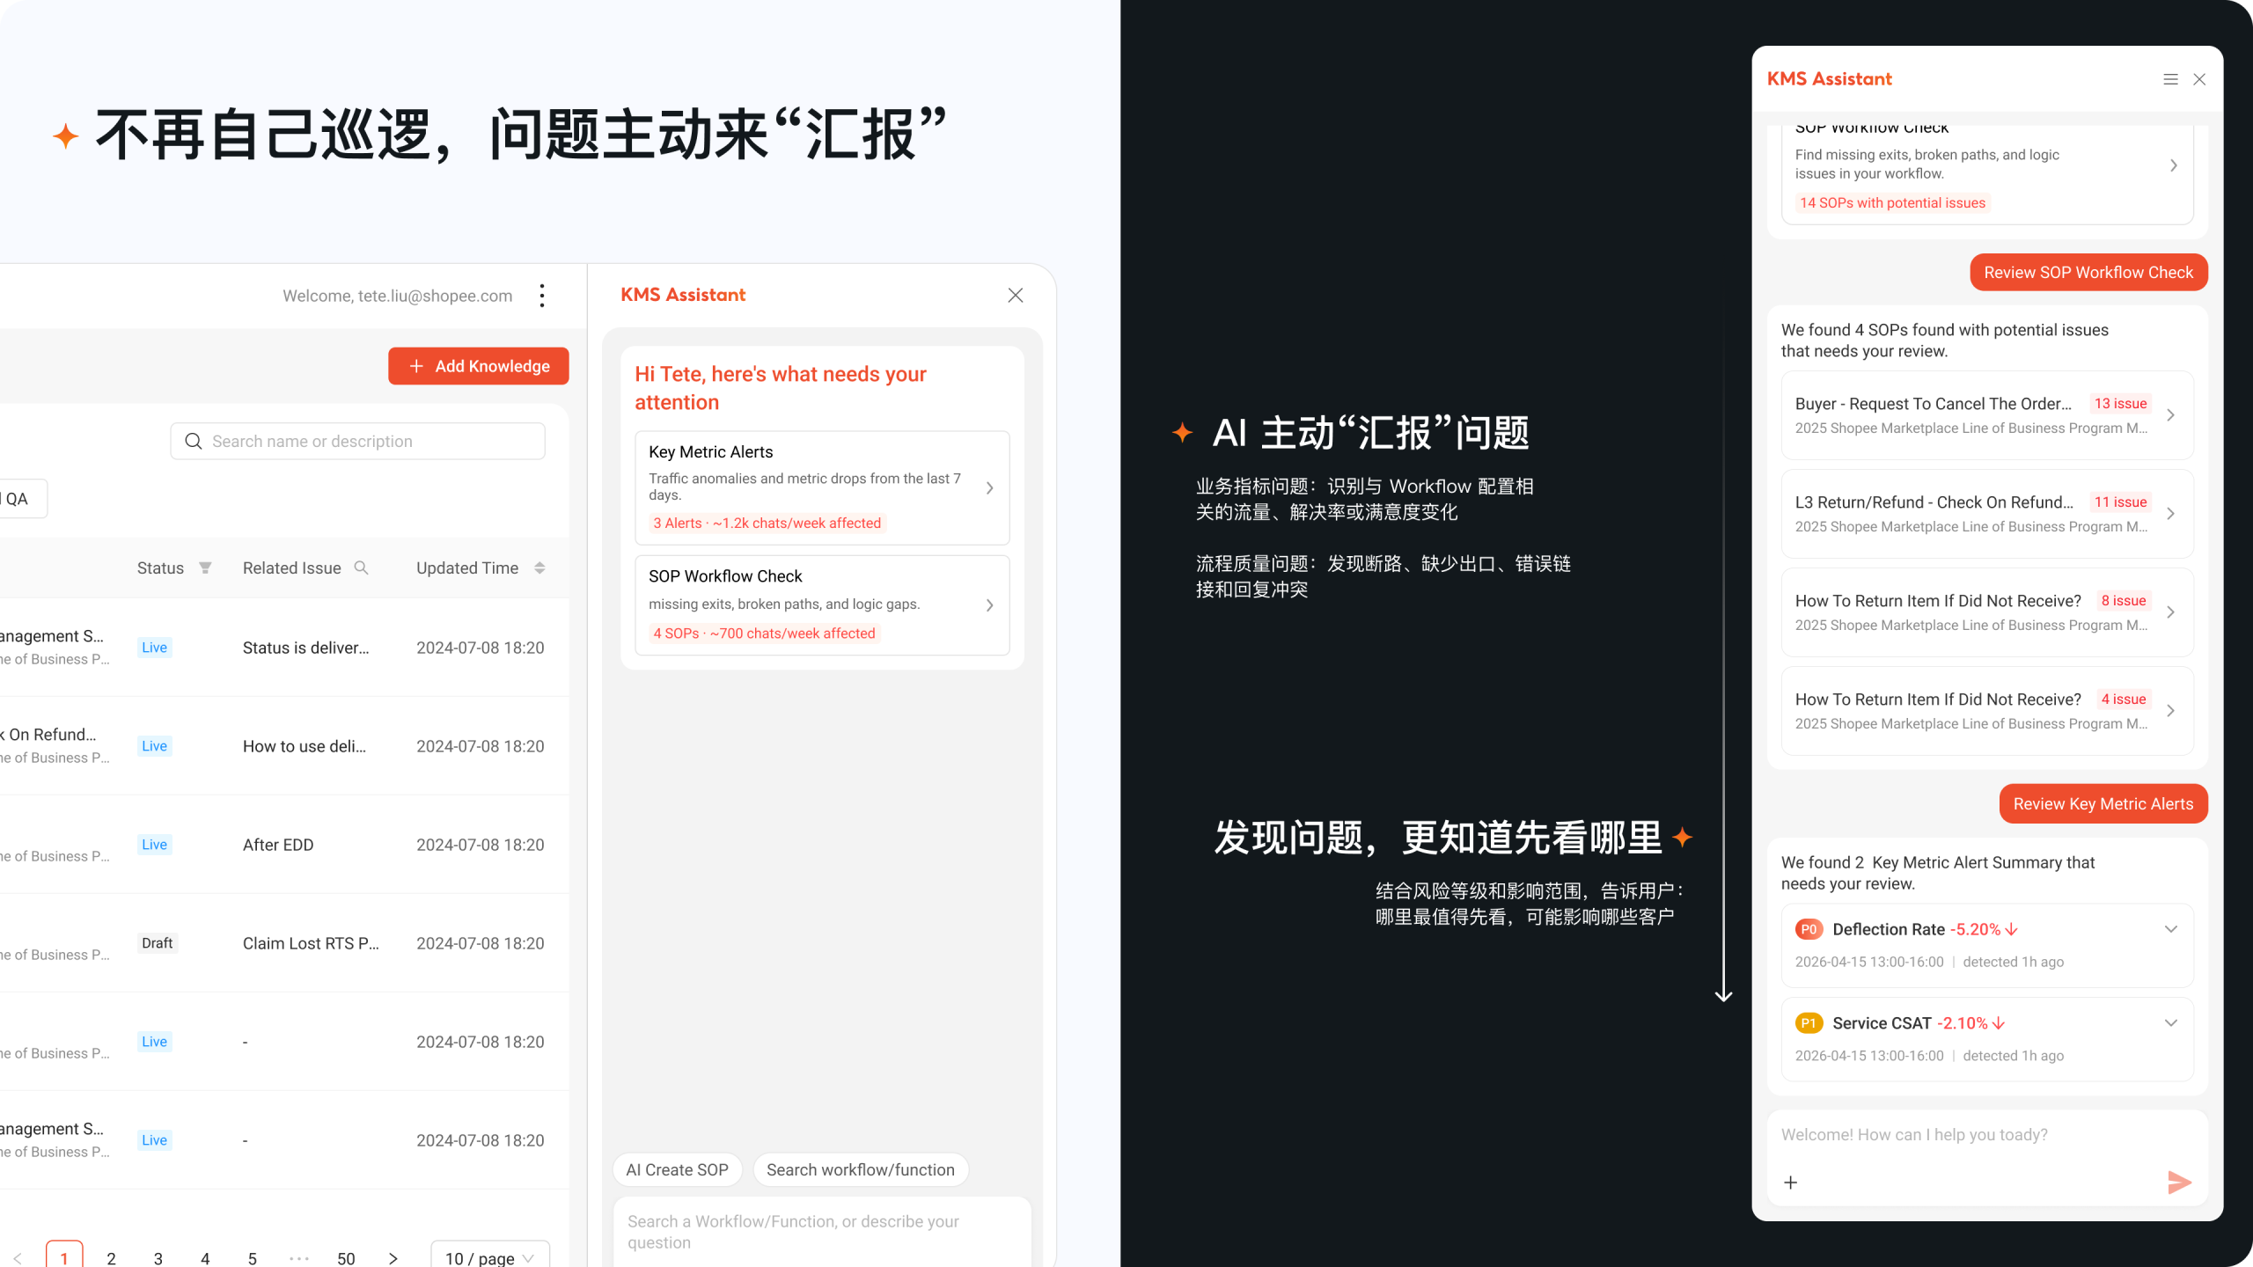
Task: Go to next page arrow in pagination
Action: (x=393, y=1258)
